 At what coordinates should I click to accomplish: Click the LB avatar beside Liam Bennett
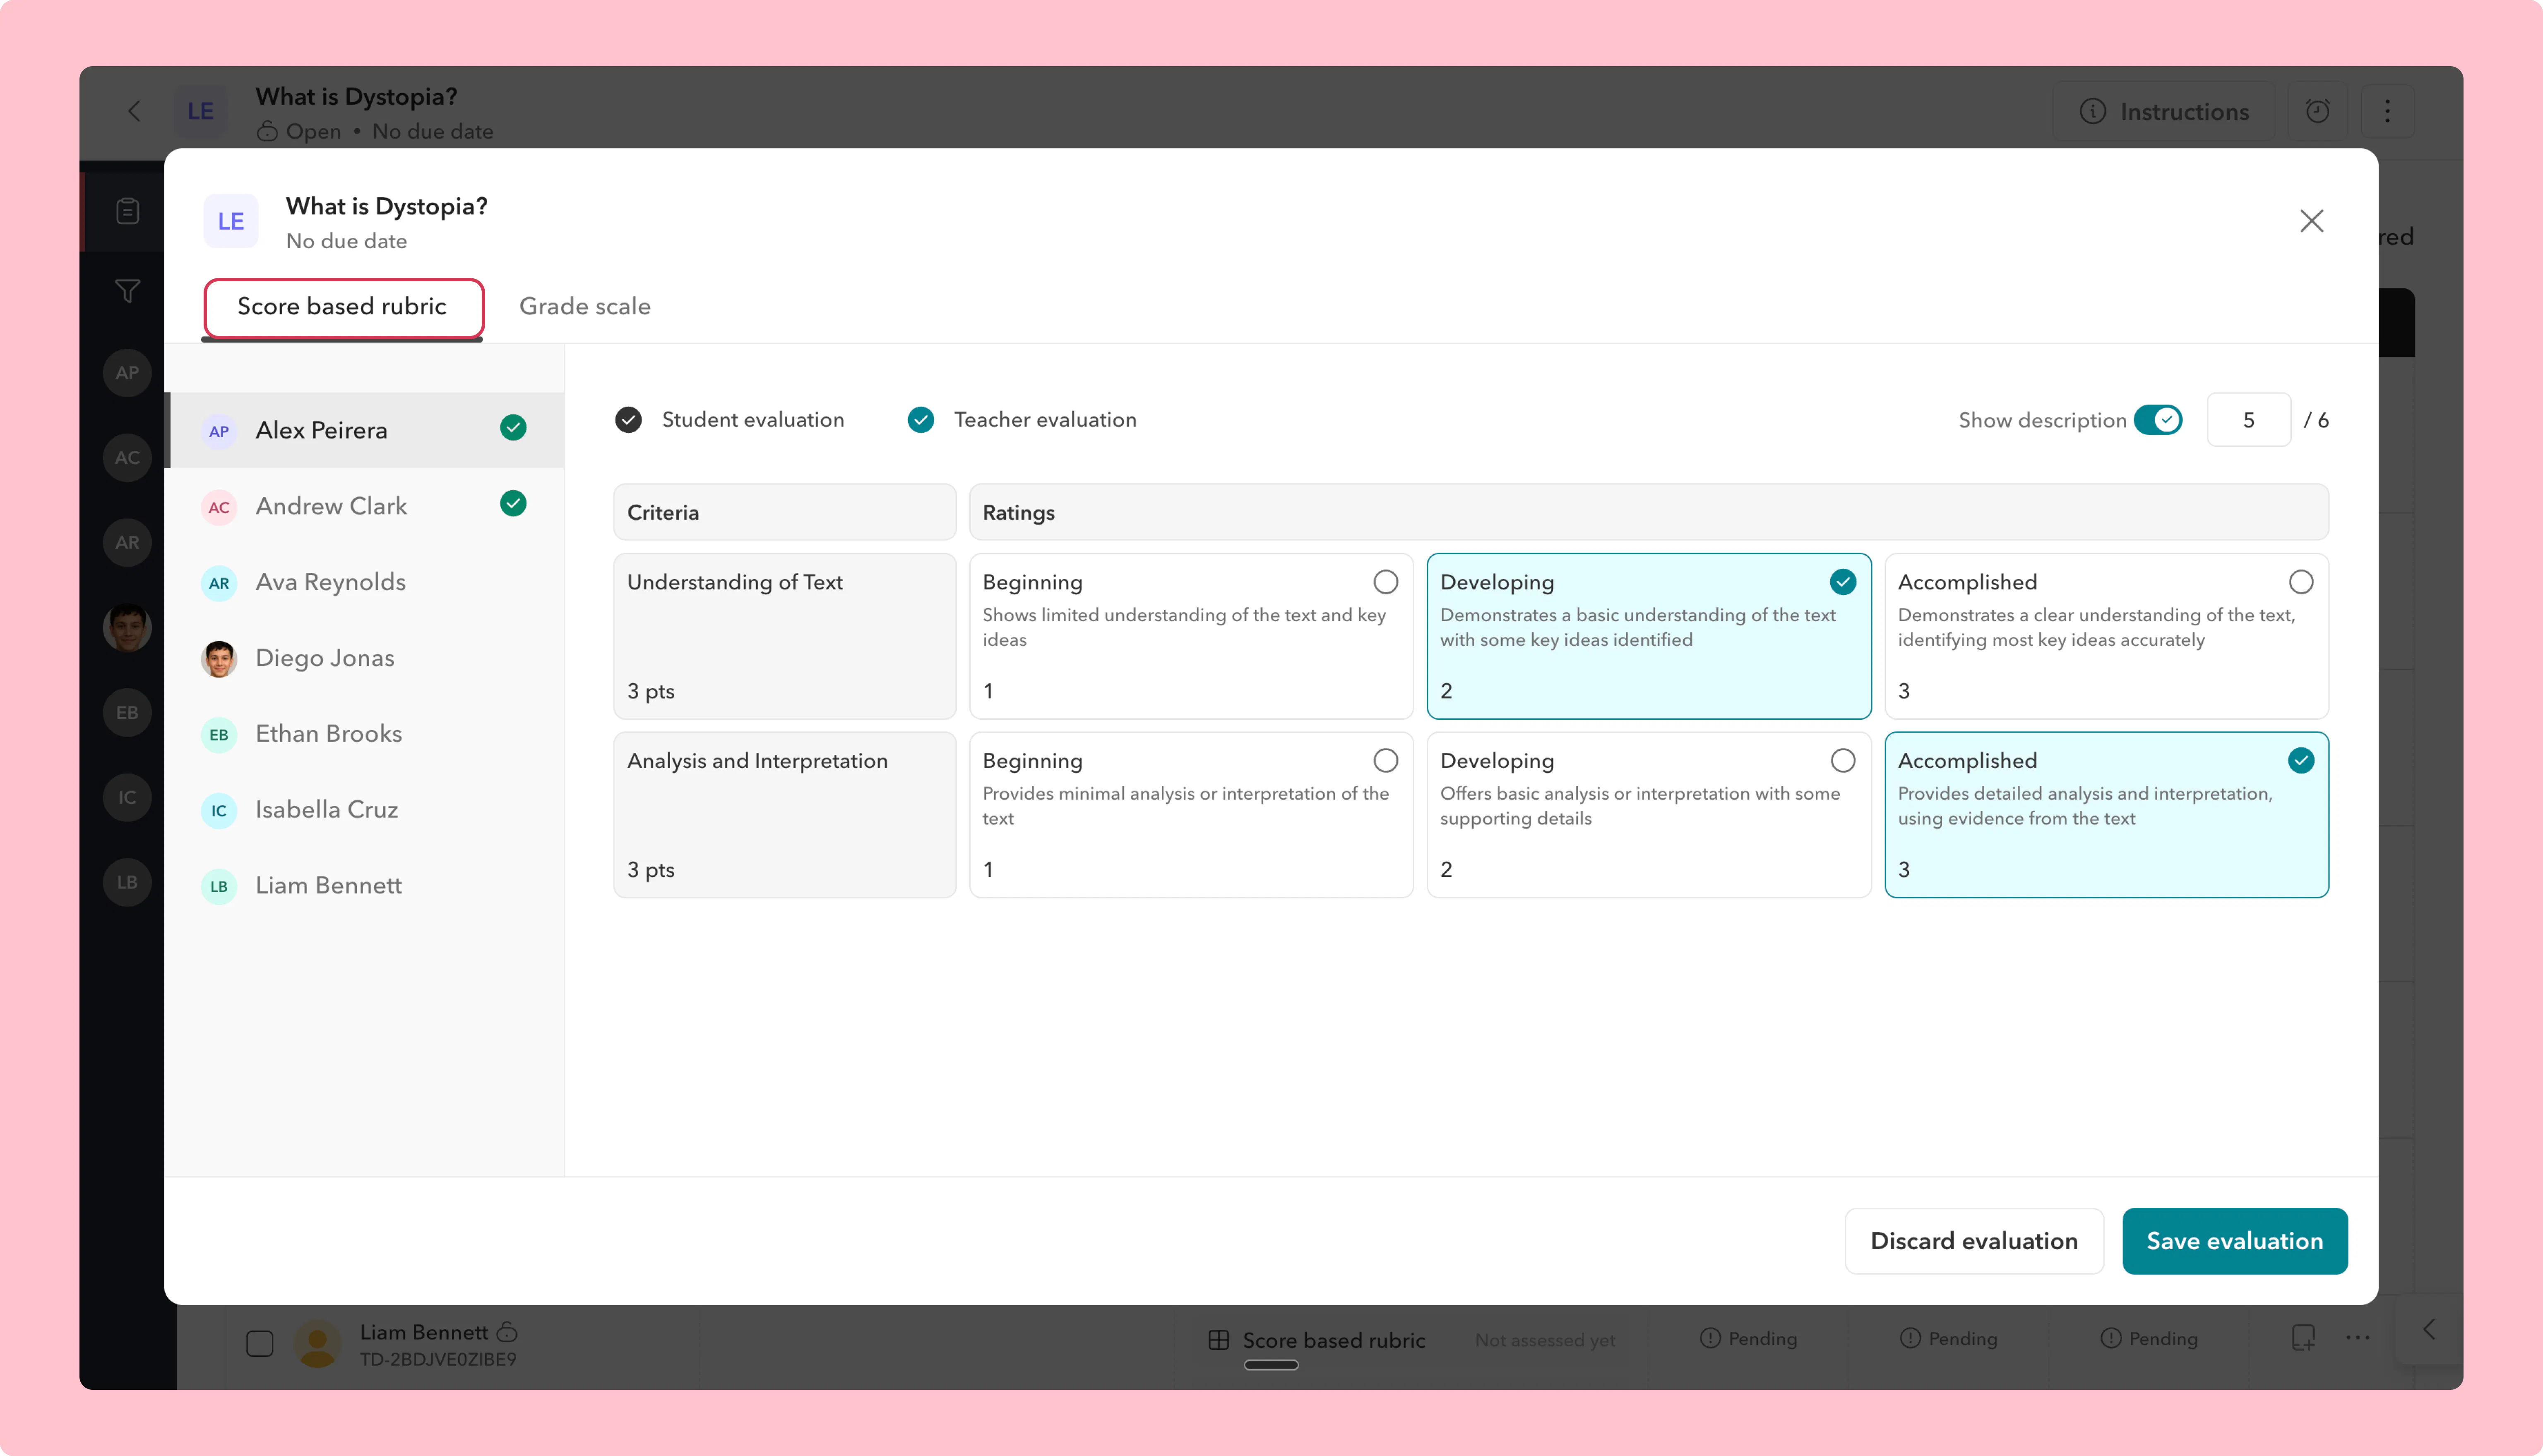coord(219,887)
